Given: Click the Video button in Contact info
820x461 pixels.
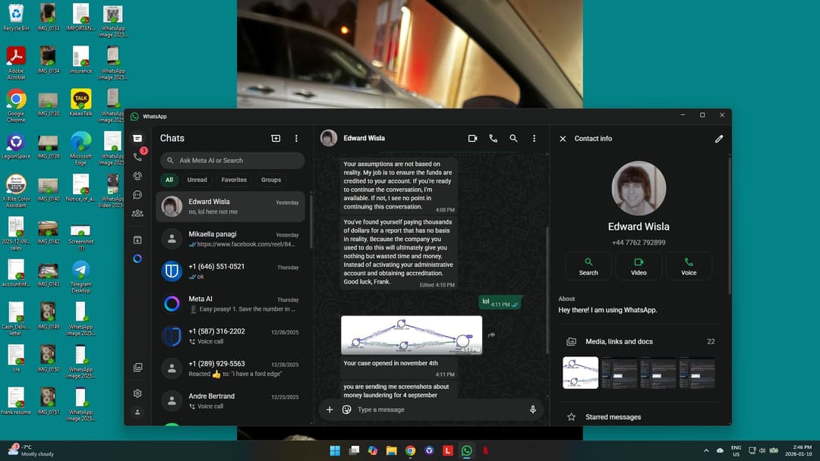Looking at the screenshot, I should (639, 266).
